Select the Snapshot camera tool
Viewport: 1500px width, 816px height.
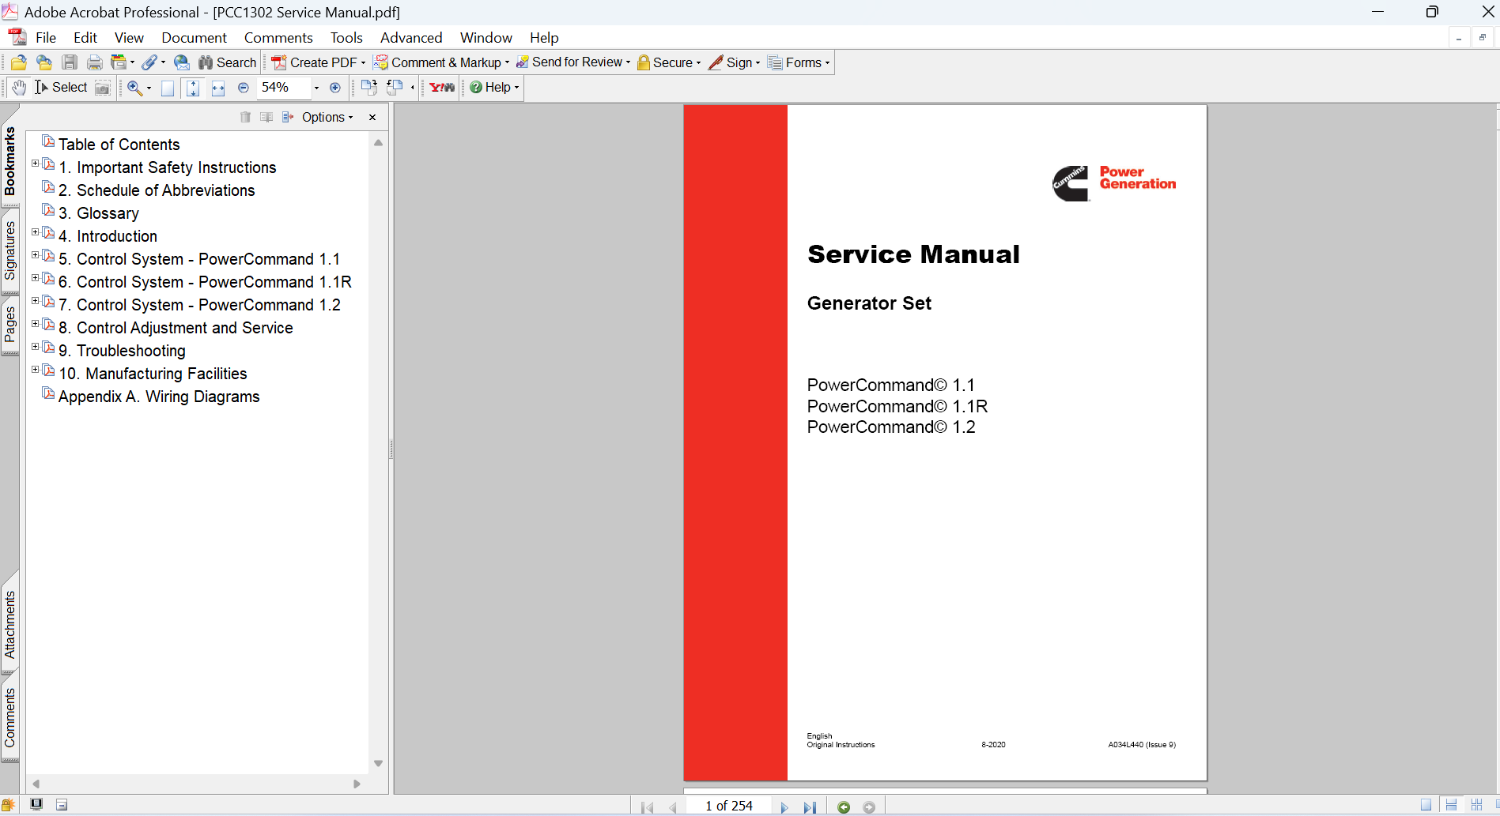[x=103, y=88]
